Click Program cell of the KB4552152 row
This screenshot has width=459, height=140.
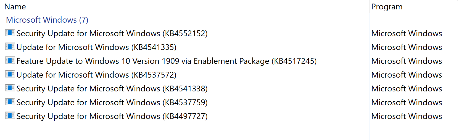pyautogui.click(x=407, y=33)
